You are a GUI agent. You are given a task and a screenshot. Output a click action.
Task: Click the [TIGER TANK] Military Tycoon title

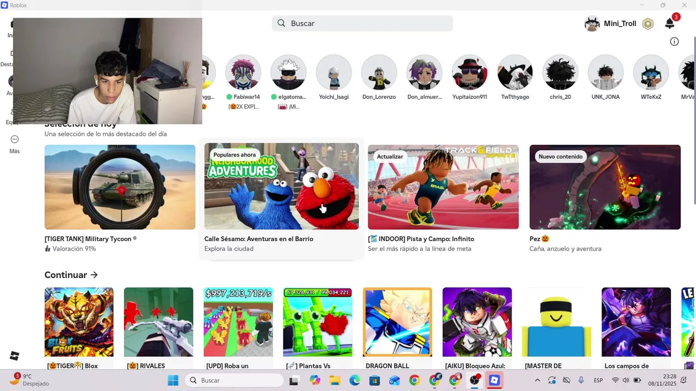90,239
